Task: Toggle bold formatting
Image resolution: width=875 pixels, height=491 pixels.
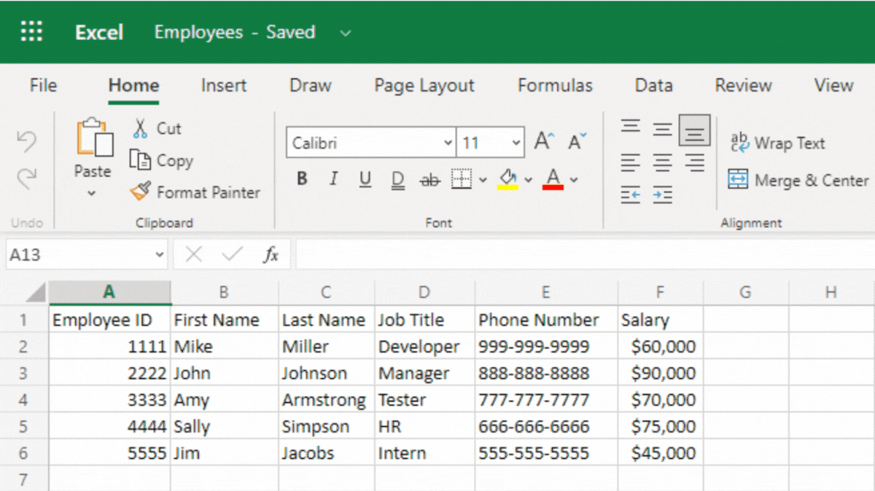Action: [x=301, y=178]
